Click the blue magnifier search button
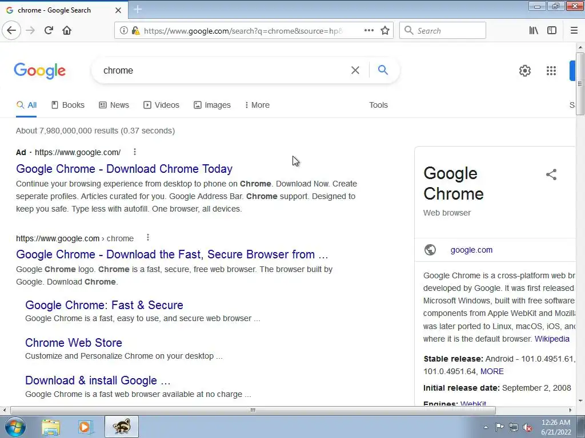Viewport: 585px width, 438px height. pyautogui.click(x=383, y=70)
